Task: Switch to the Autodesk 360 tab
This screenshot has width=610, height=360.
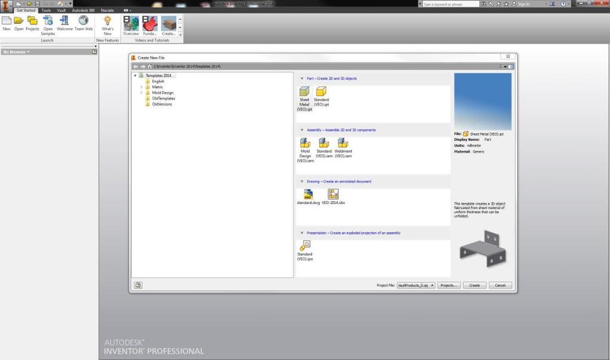Action: click(x=83, y=11)
